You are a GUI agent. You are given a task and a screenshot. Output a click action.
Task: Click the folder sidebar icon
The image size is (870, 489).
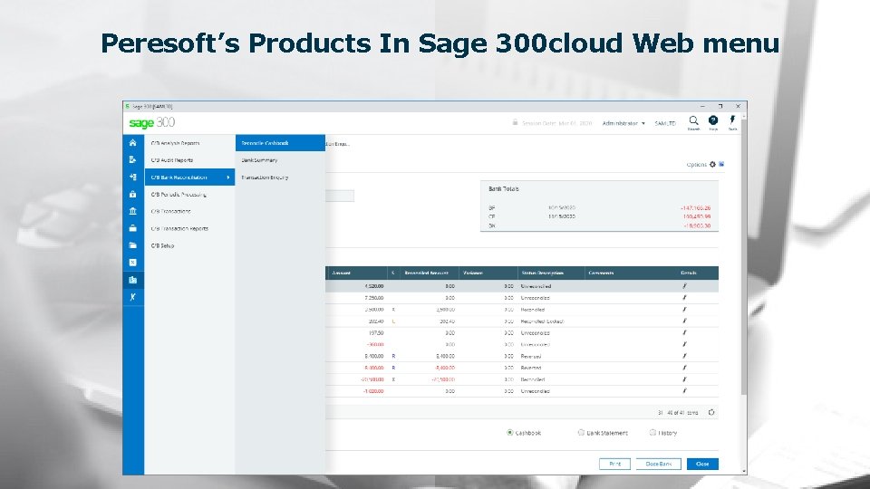click(132, 245)
